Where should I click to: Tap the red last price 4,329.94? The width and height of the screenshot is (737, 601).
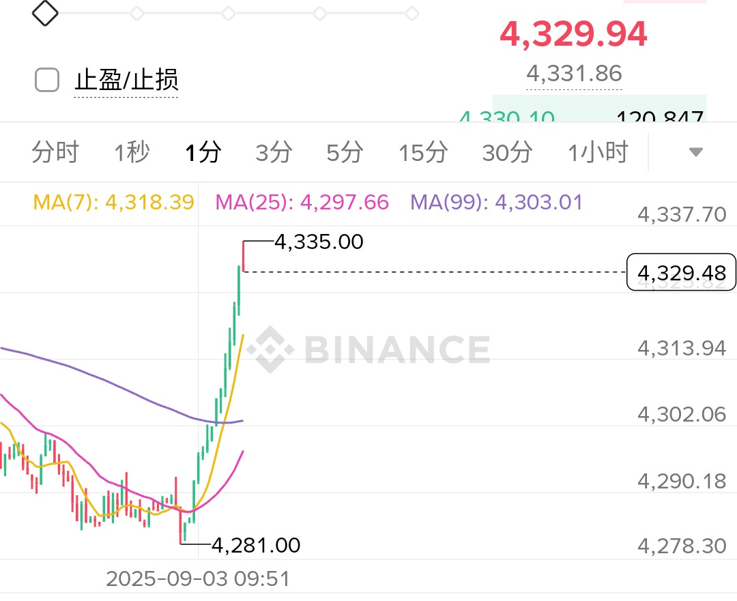[x=573, y=34]
